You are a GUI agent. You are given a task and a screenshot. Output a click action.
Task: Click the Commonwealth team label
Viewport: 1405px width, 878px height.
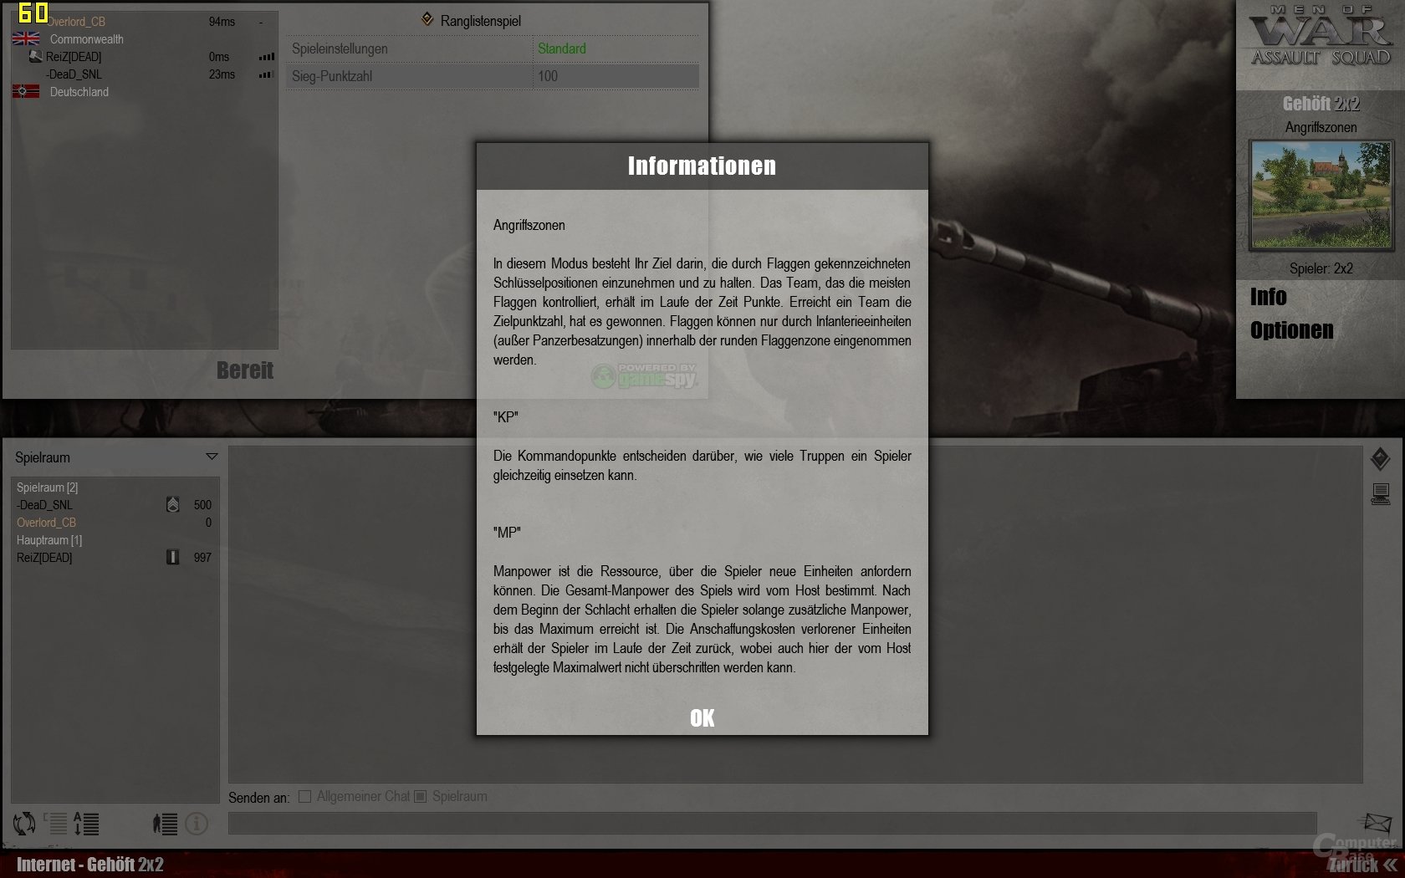[x=86, y=39]
